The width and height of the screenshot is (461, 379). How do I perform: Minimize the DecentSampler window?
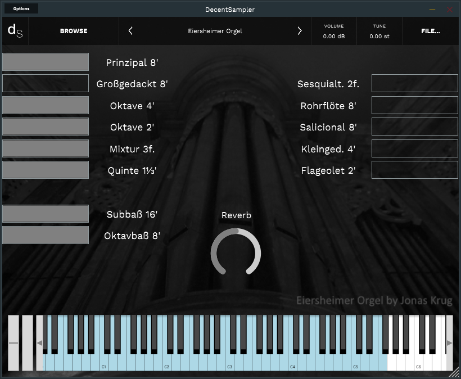coord(432,10)
